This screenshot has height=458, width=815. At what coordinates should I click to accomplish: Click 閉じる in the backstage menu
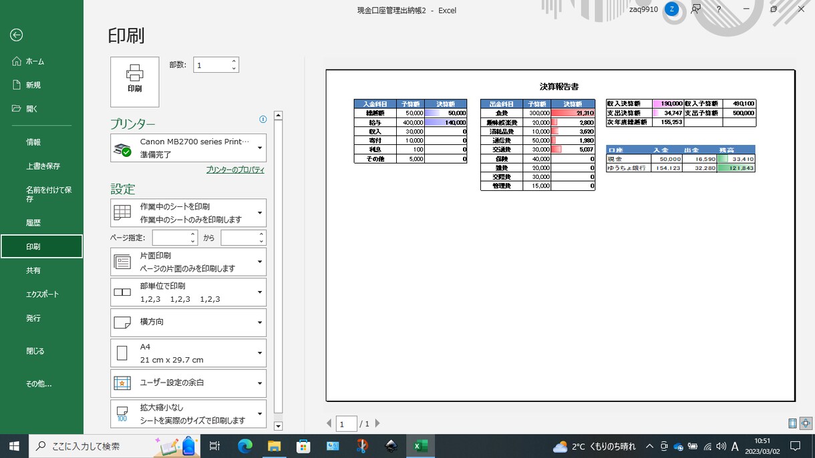[41, 351]
